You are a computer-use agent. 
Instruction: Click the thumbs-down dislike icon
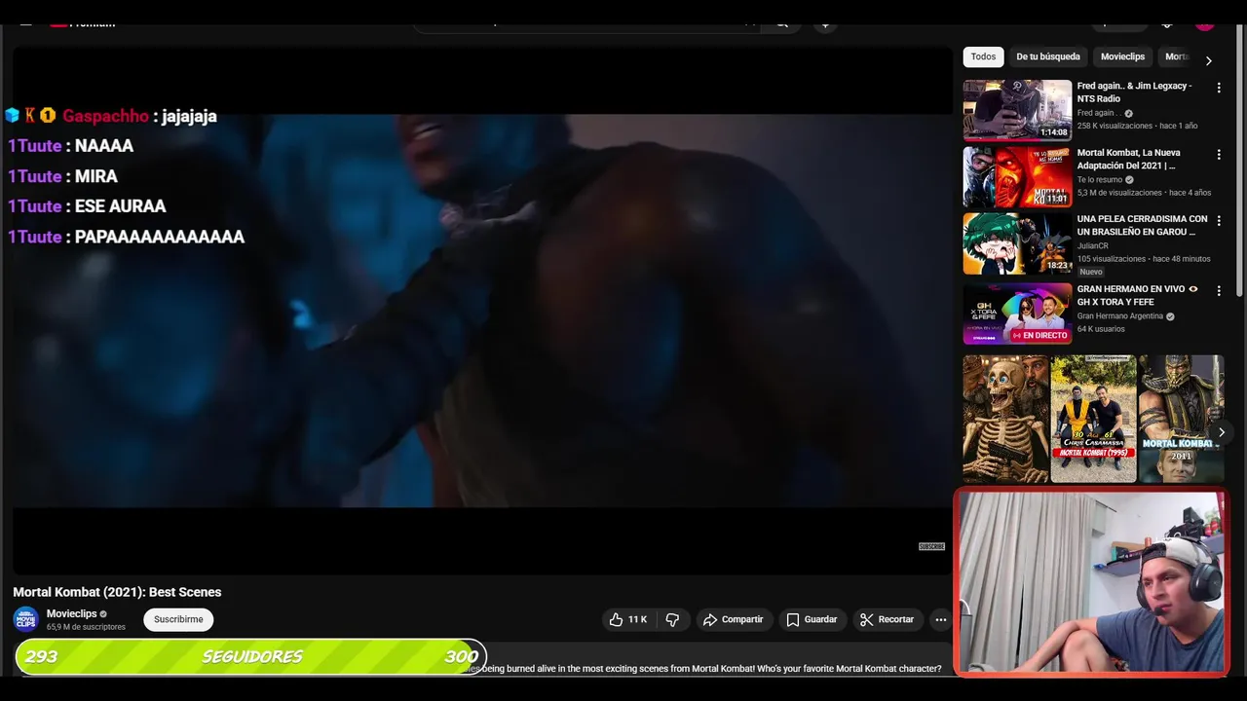[x=672, y=619]
